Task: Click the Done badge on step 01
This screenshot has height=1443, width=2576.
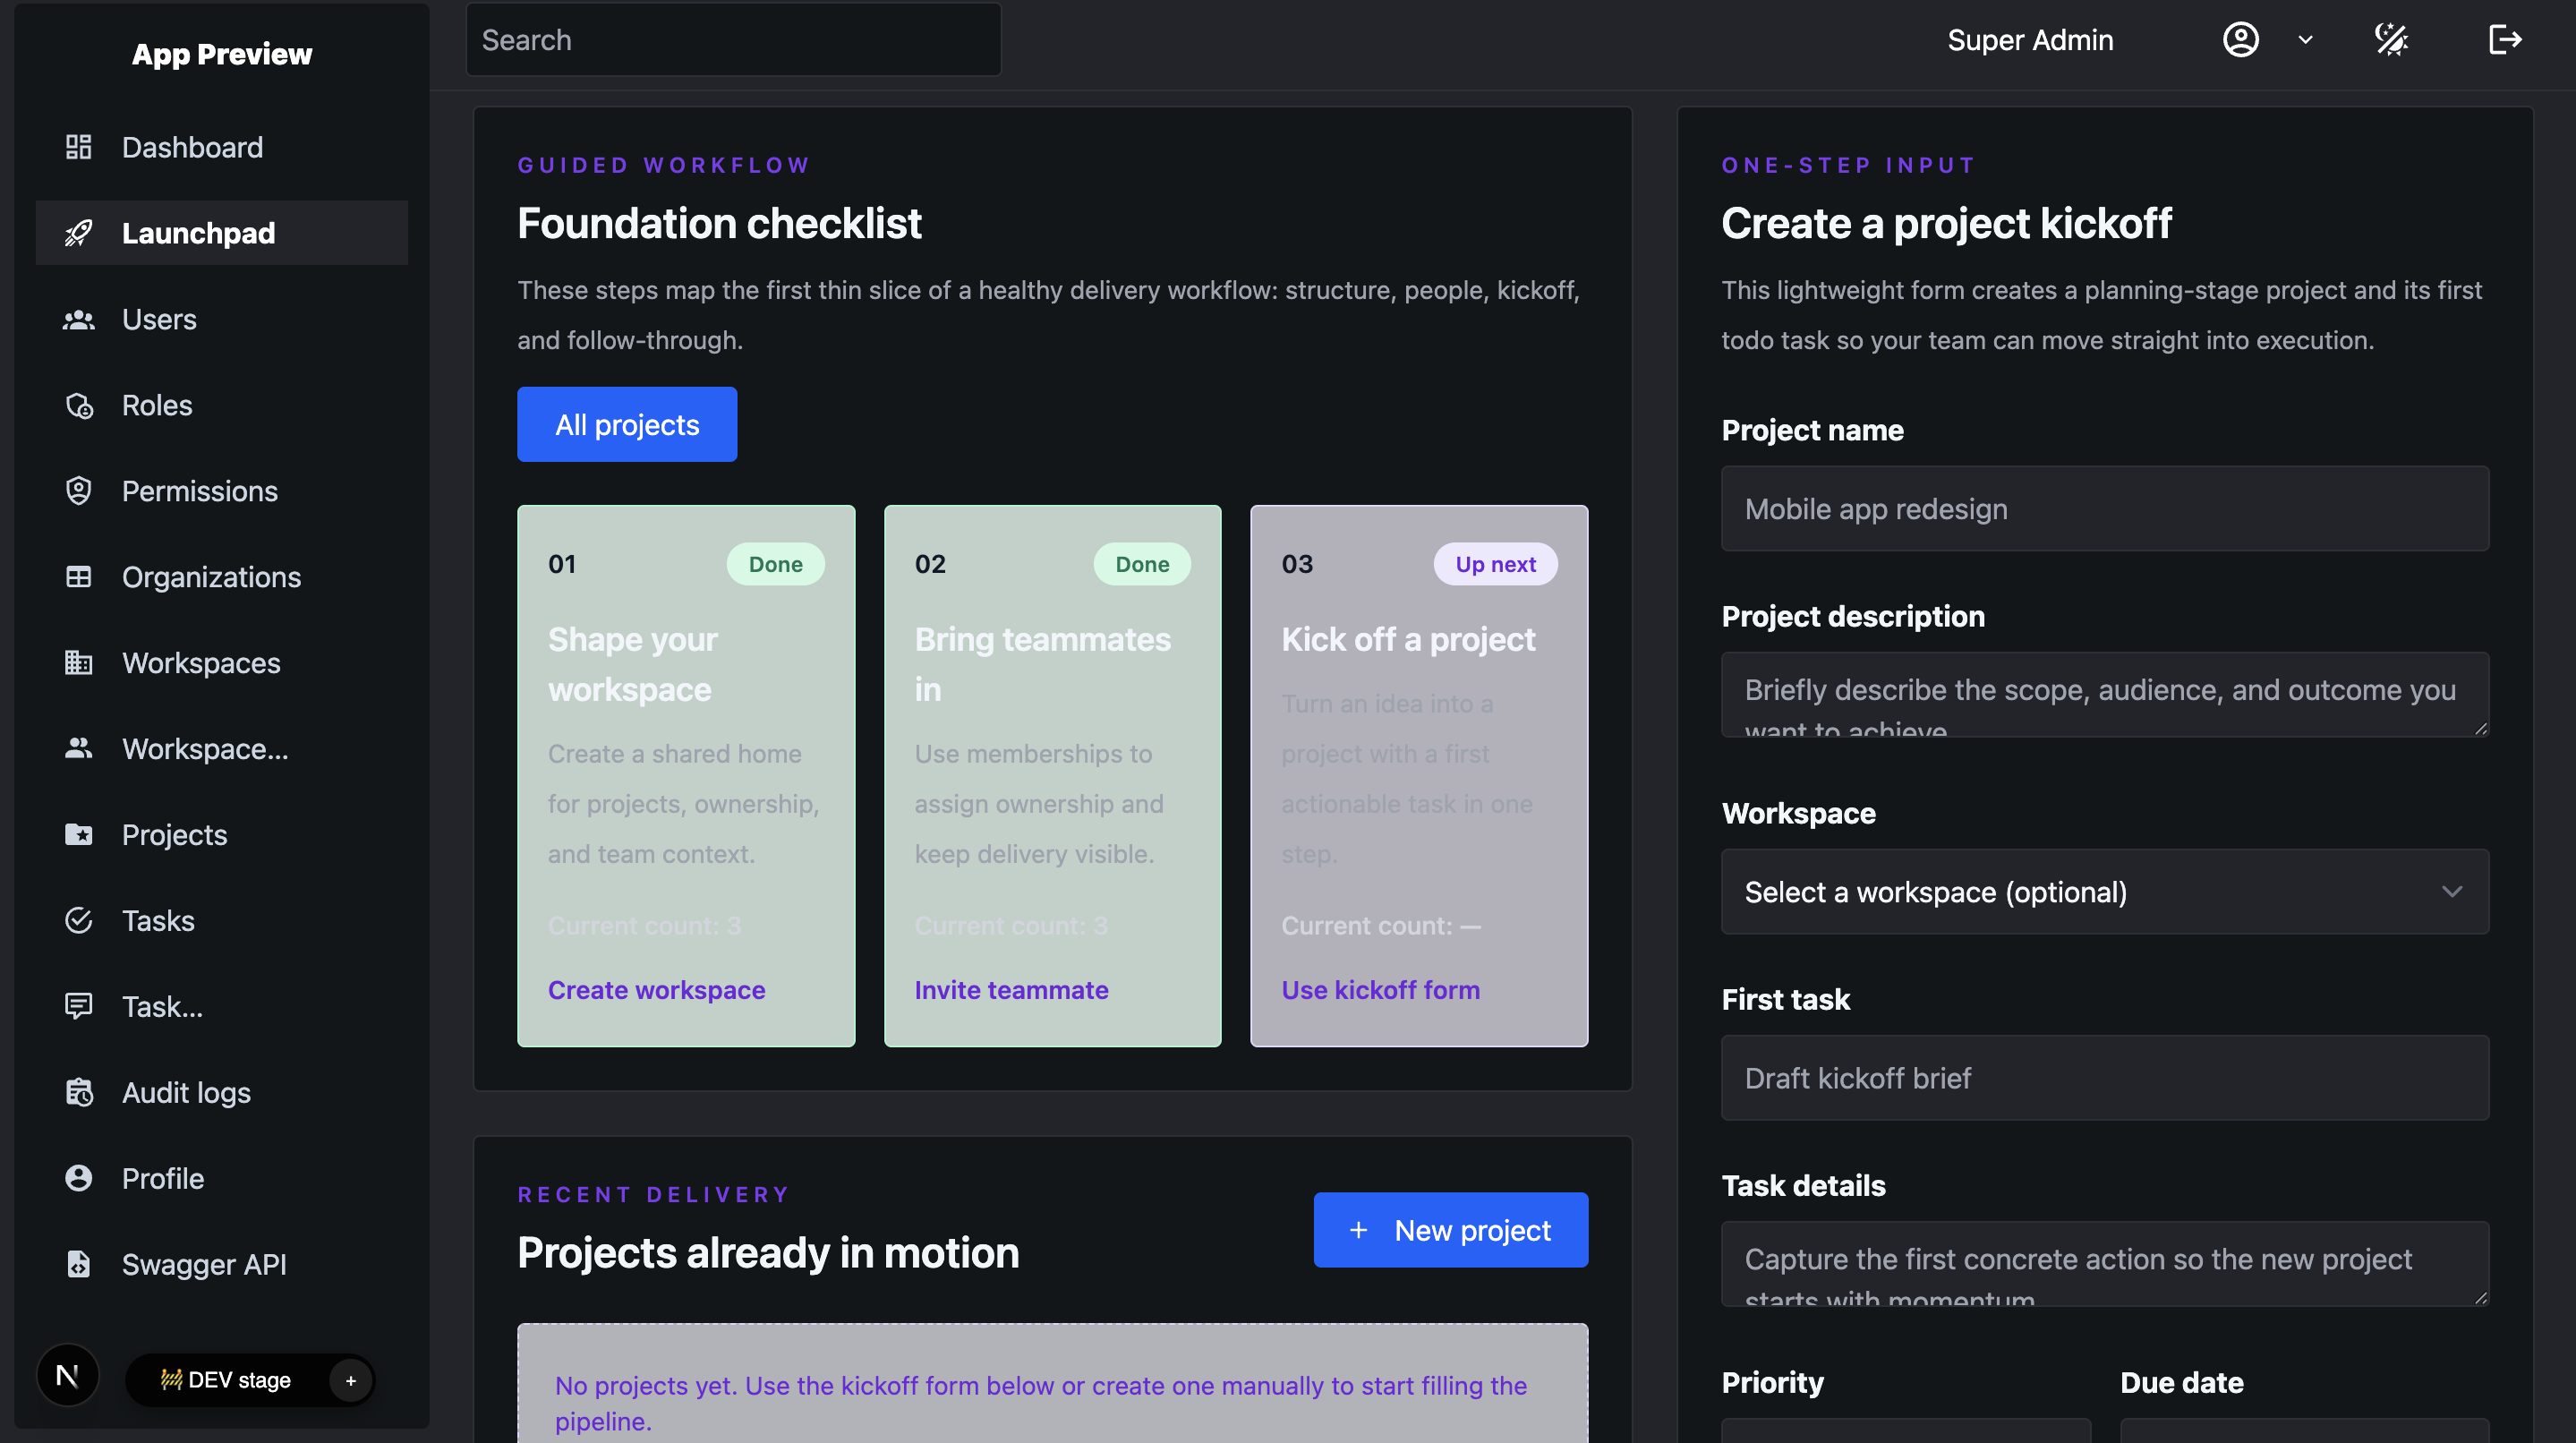Action: coord(775,564)
